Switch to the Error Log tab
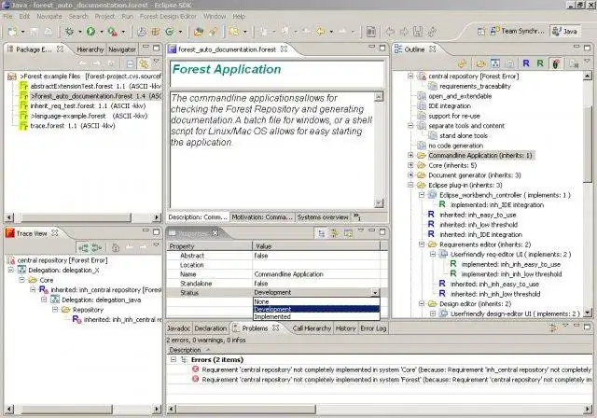This screenshot has width=597, height=418. pyautogui.click(x=373, y=327)
